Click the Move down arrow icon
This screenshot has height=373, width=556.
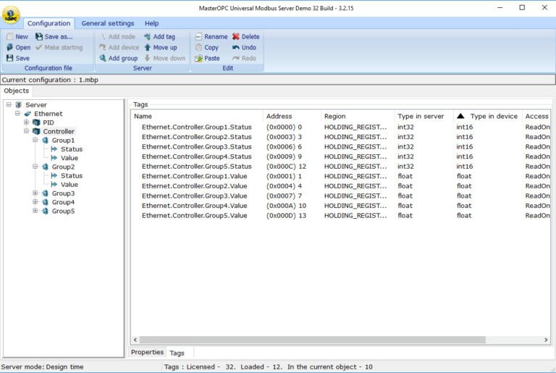click(148, 58)
